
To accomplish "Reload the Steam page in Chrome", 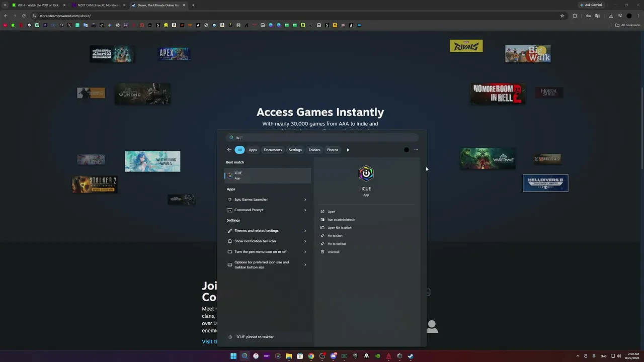I will [24, 16].
